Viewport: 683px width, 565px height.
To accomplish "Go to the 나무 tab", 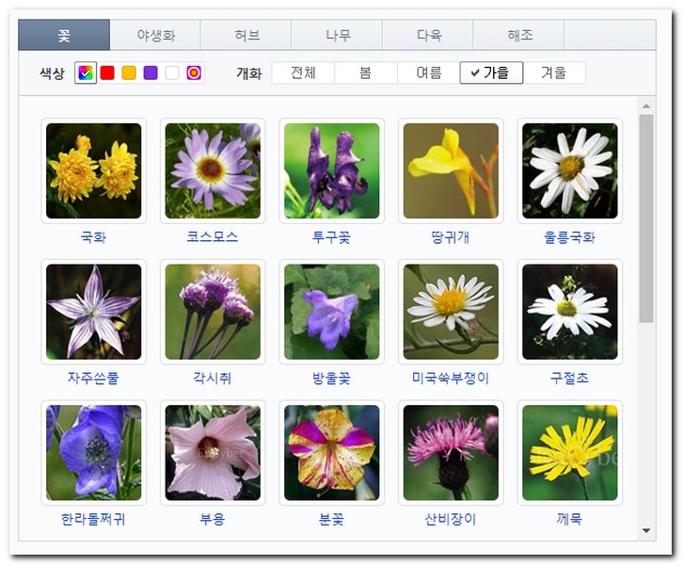I will pos(337,36).
